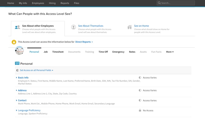Click lock icon in Language Proficiency row

coord(140,110)
